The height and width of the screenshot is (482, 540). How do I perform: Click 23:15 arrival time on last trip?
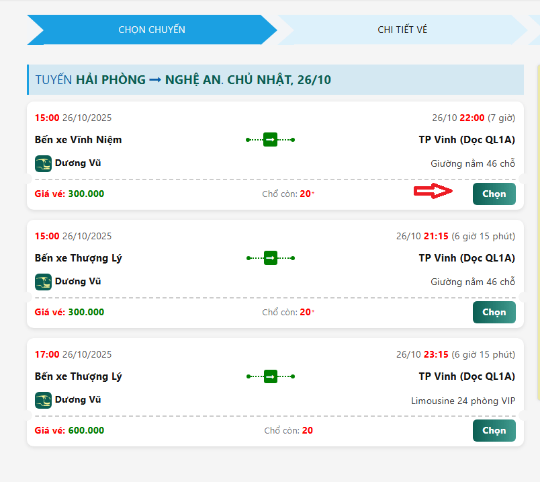click(x=436, y=354)
